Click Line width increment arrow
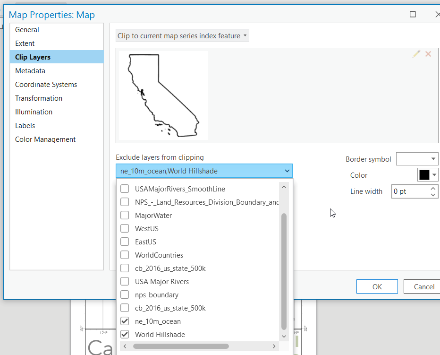 click(433, 189)
